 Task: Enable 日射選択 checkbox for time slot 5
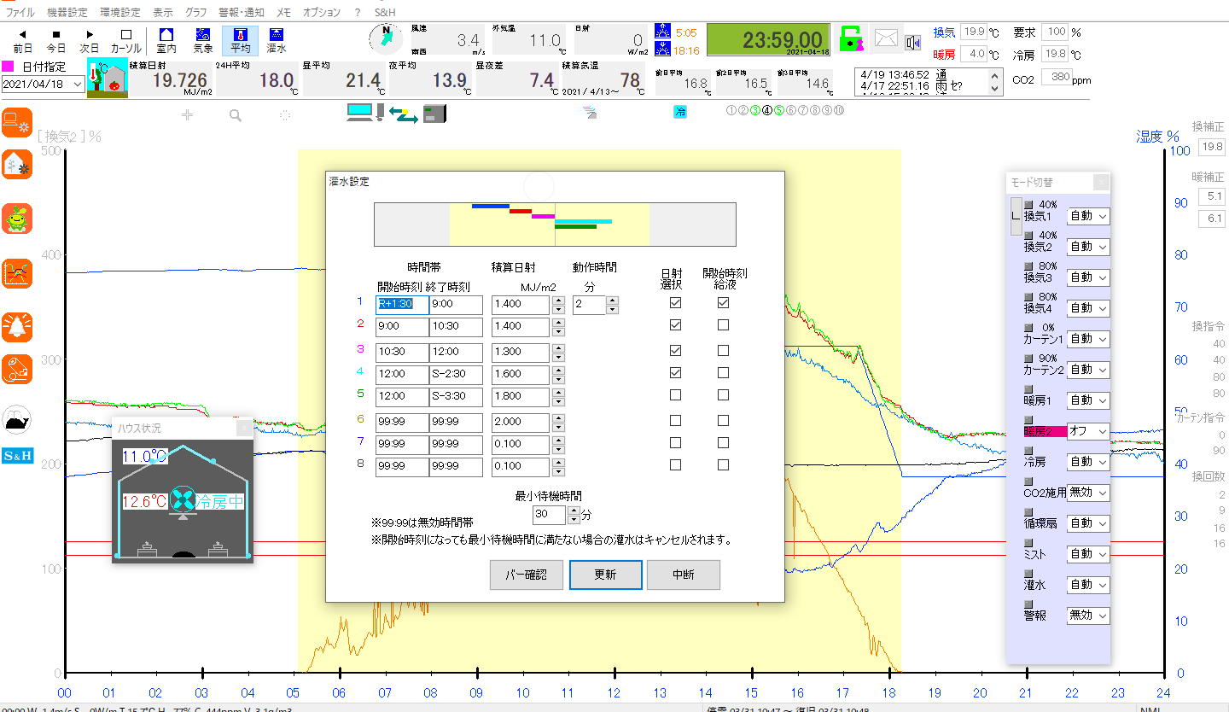675,395
